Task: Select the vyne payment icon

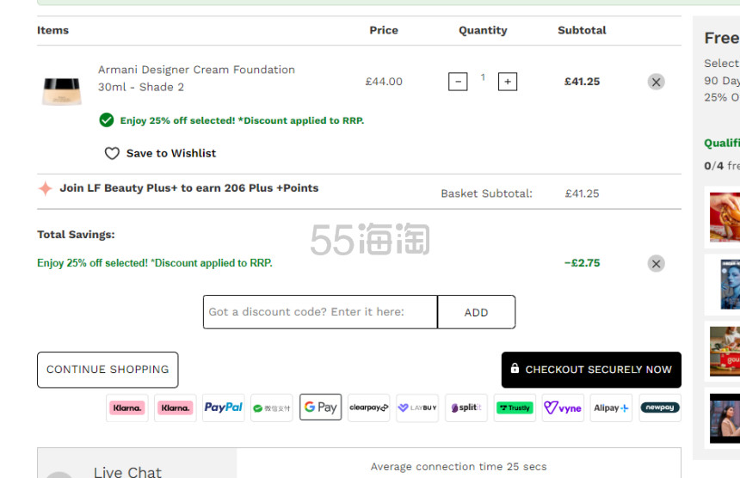Action: (563, 408)
